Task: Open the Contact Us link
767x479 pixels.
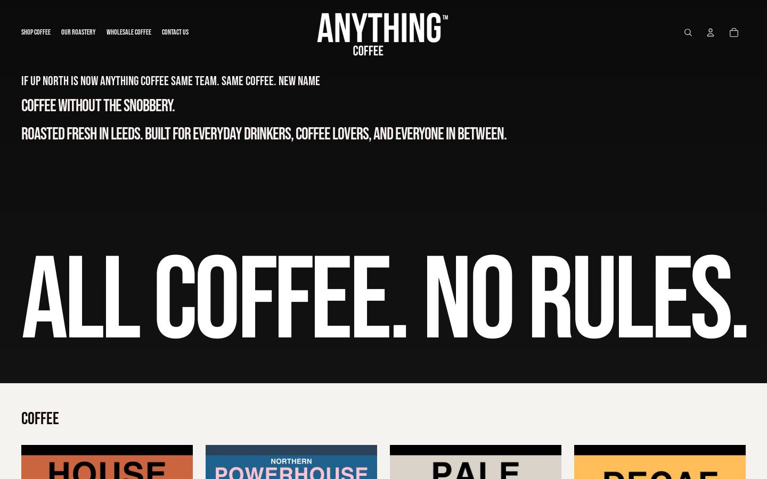Action: click(175, 32)
